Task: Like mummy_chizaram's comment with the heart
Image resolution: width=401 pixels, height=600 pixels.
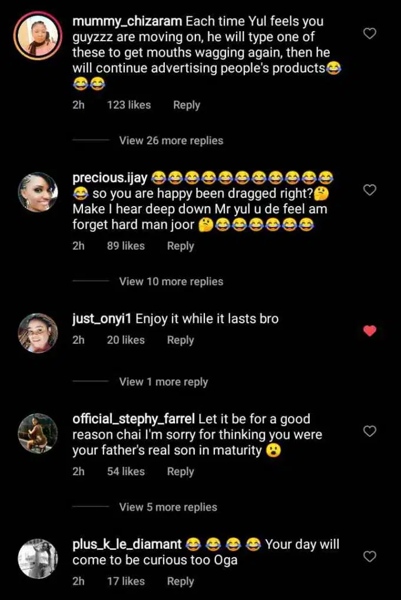Action: tap(369, 34)
